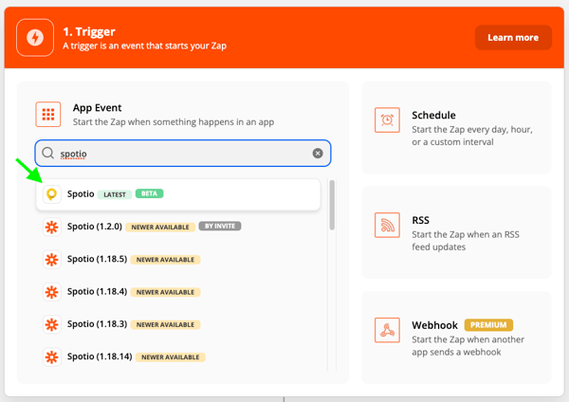Viewport: 569px width, 402px height.
Task: Click the RSS feed updates description
Action: click(x=466, y=241)
